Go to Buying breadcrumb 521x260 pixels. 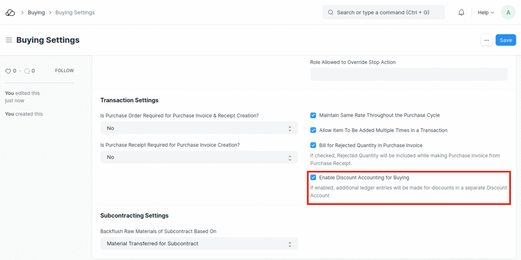tap(36, 13)
